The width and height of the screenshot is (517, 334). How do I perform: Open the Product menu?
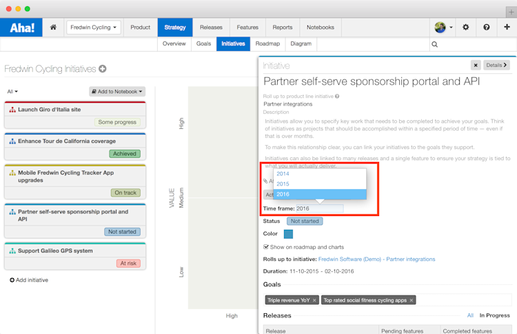click(x=140, y=28)
